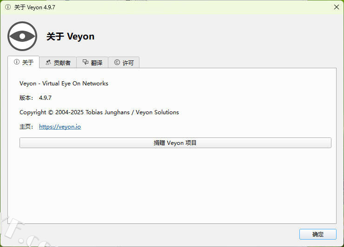The height and width of the screenshot is (247, 344).
Task: Click the version label 版本: 4.9.7
Action: (35, 98)
